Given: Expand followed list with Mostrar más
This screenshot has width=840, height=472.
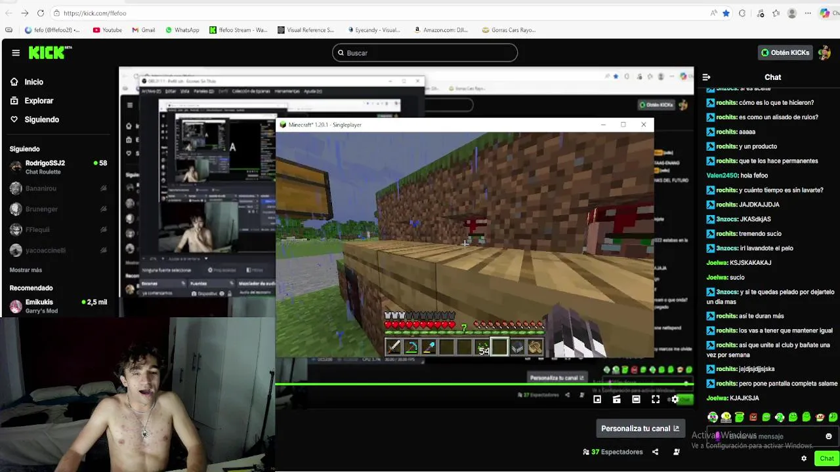Looking at the screenshot, I should [x=26, y=270].
